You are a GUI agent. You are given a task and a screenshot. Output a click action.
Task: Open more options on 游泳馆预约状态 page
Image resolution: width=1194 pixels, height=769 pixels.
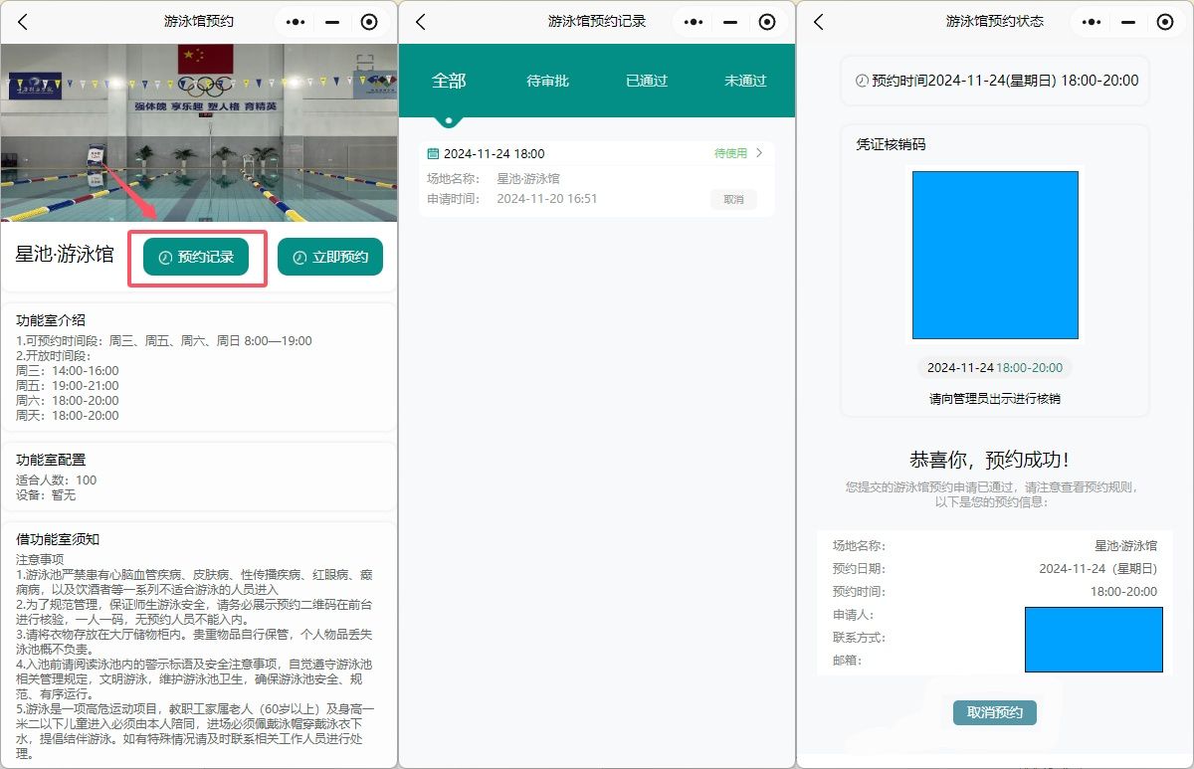pyautogui.click(x=1093, y=22)
